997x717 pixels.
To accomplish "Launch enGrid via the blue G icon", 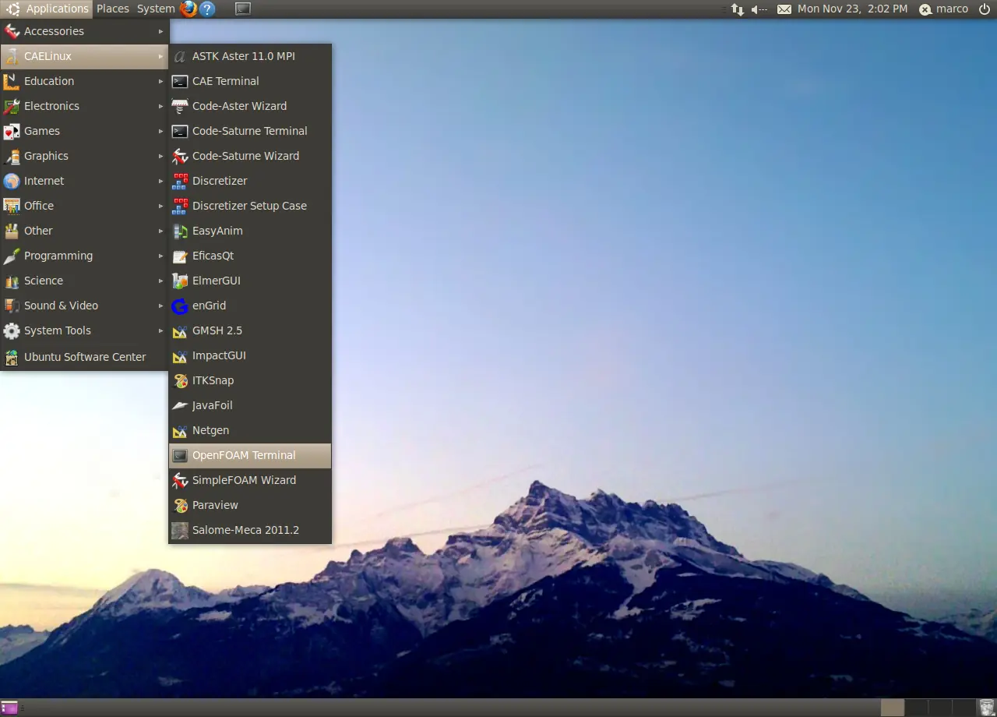I will (180, 306).
